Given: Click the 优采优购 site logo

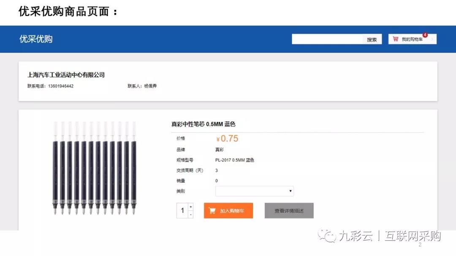Looking at the screenshot, I should point(36,39).
